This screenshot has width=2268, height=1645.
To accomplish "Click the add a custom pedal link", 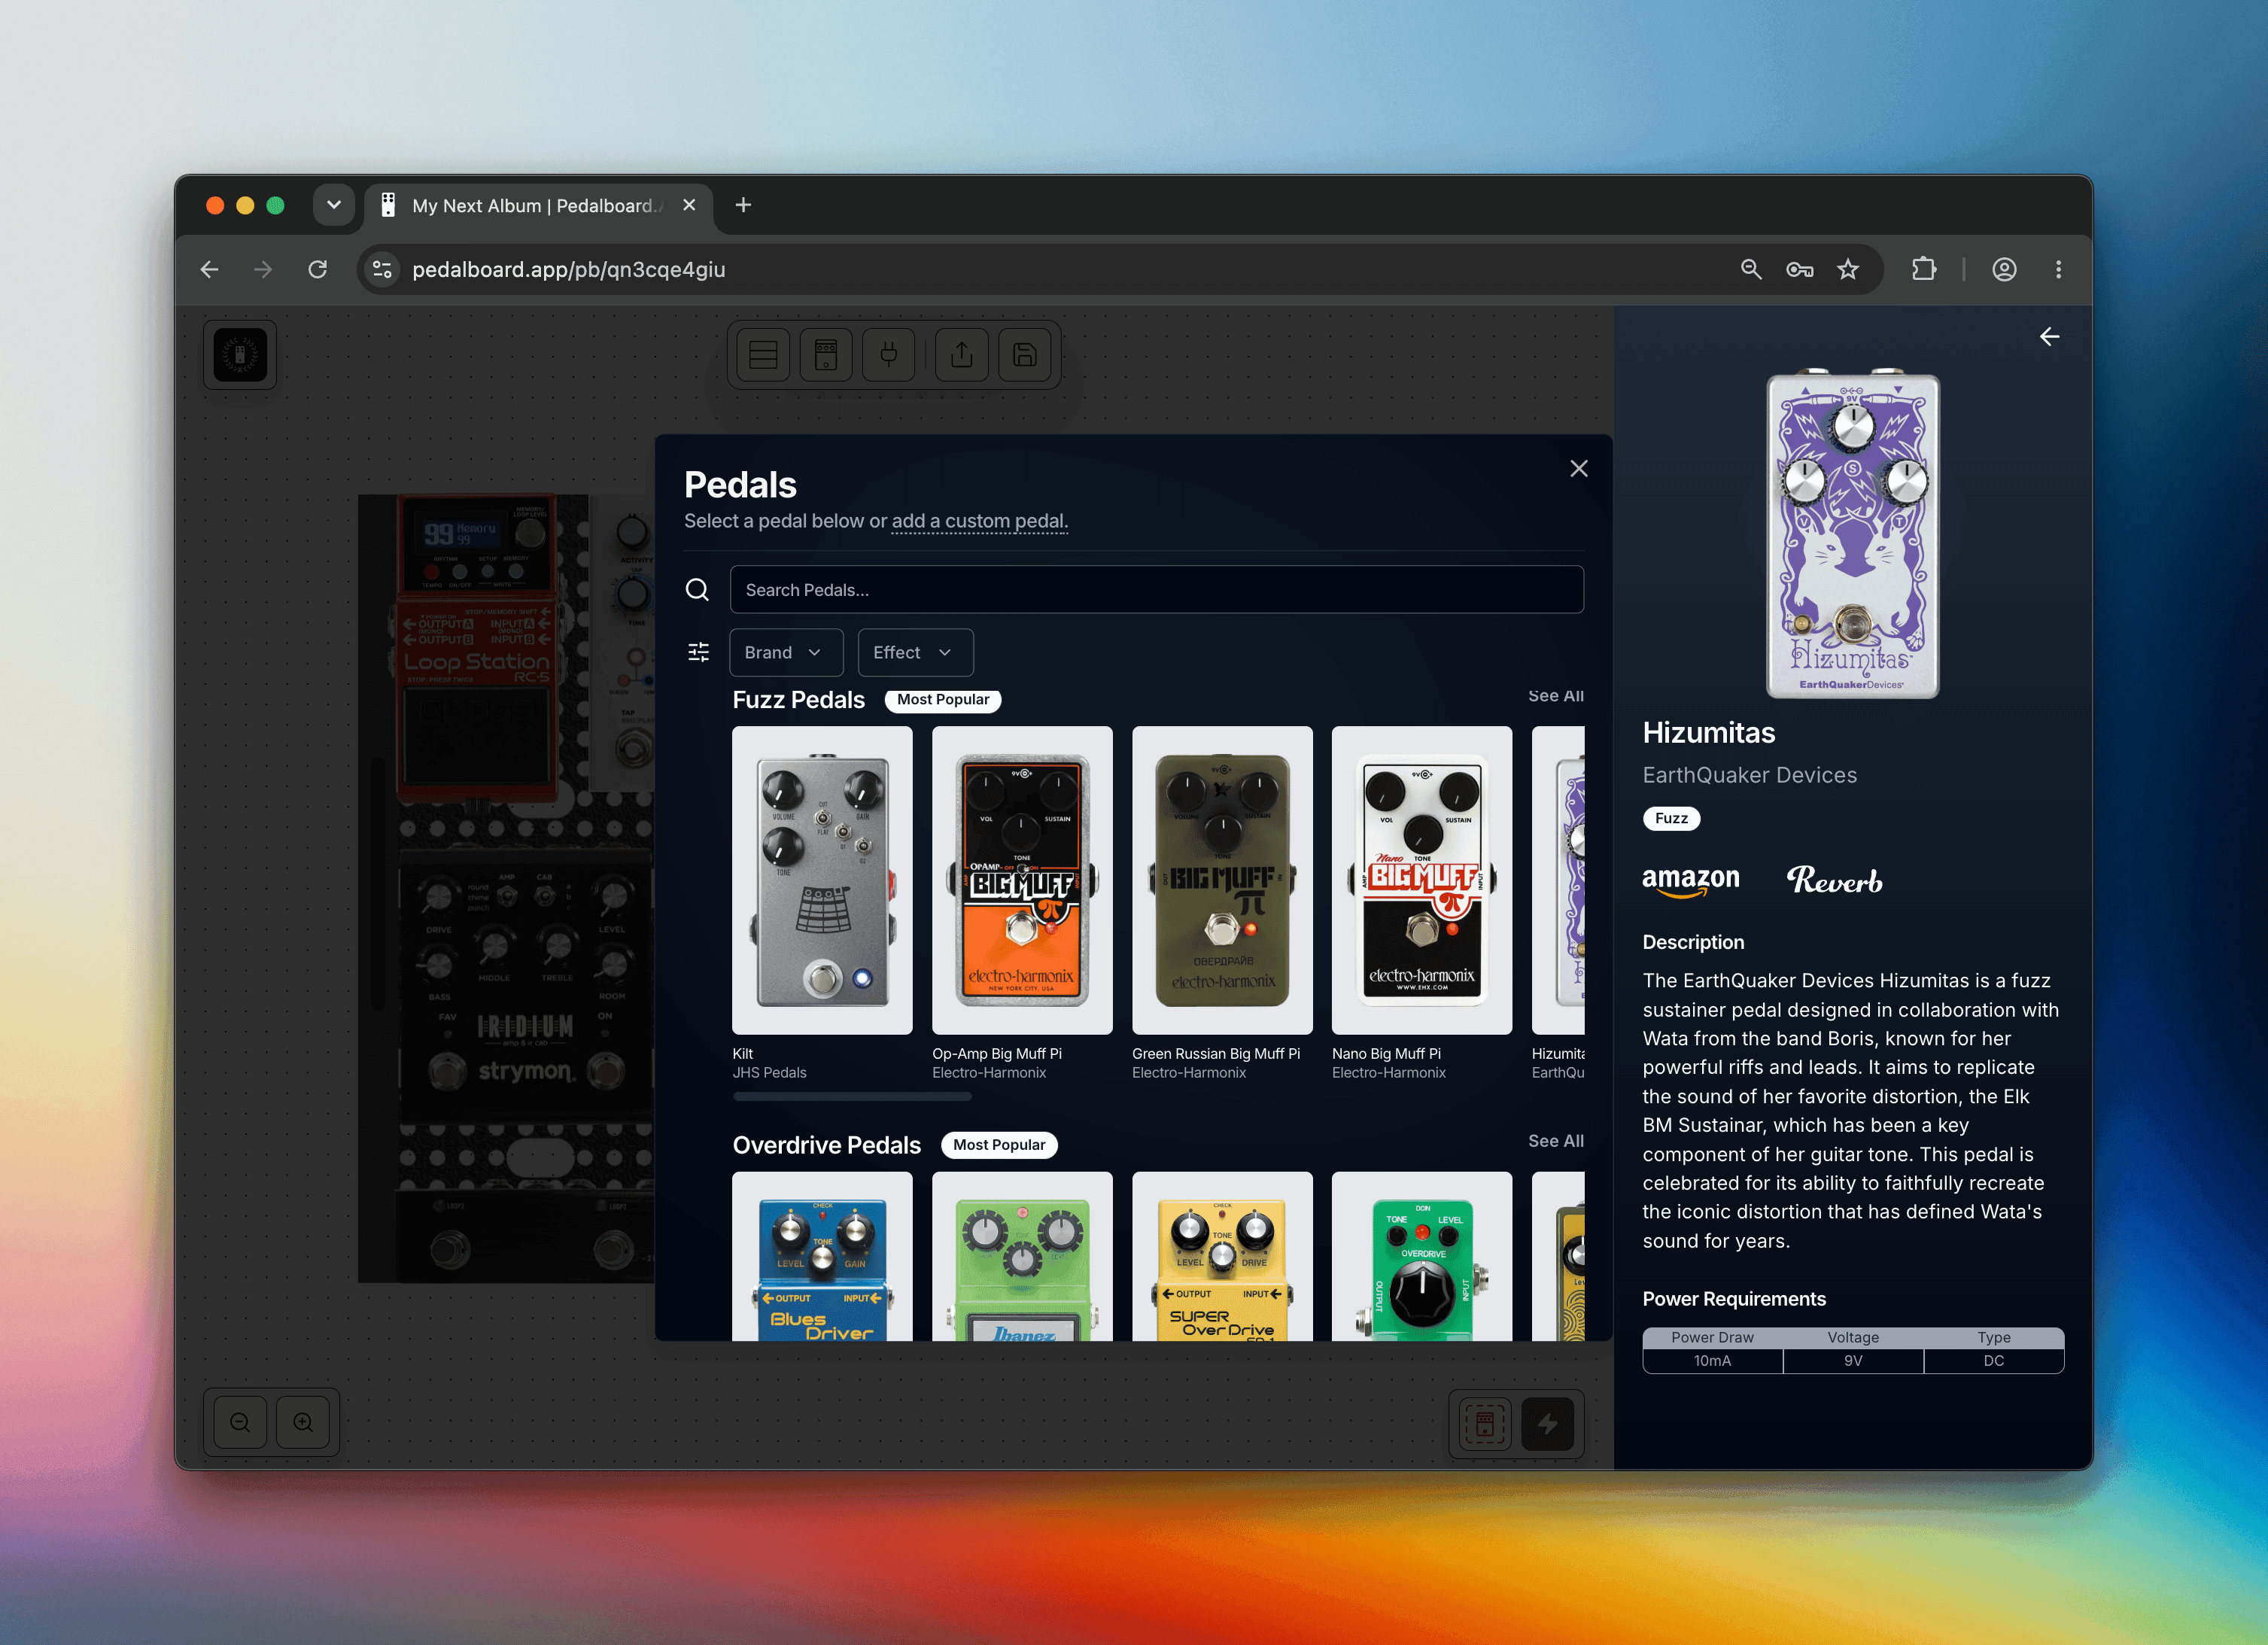I will point(979,521).
